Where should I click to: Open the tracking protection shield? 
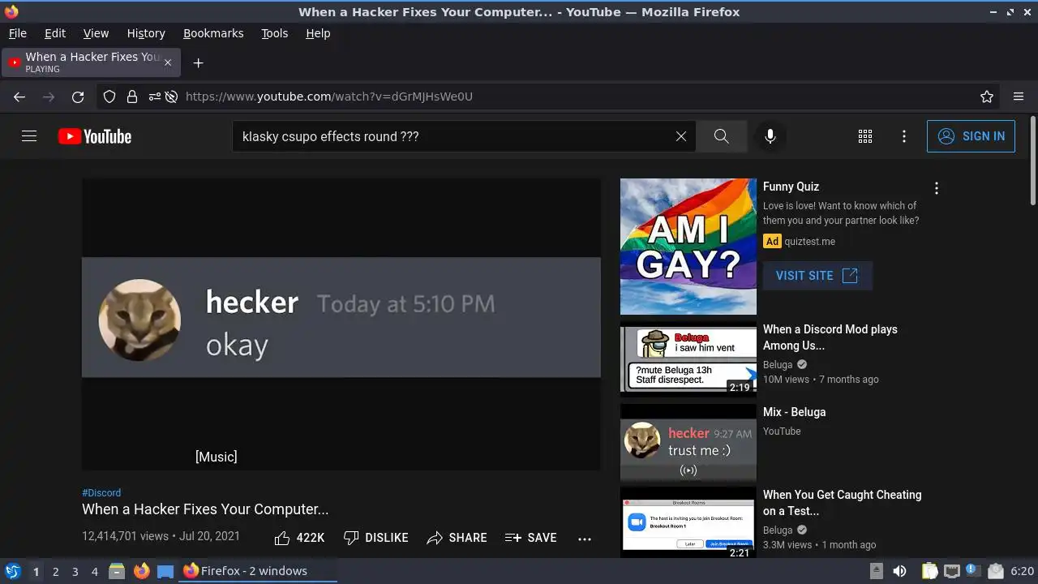click(x=109, y=97)
